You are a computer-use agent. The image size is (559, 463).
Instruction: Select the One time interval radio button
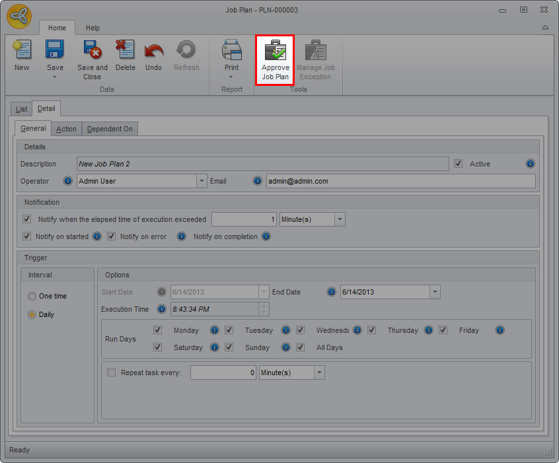click(x=32, y=296)
